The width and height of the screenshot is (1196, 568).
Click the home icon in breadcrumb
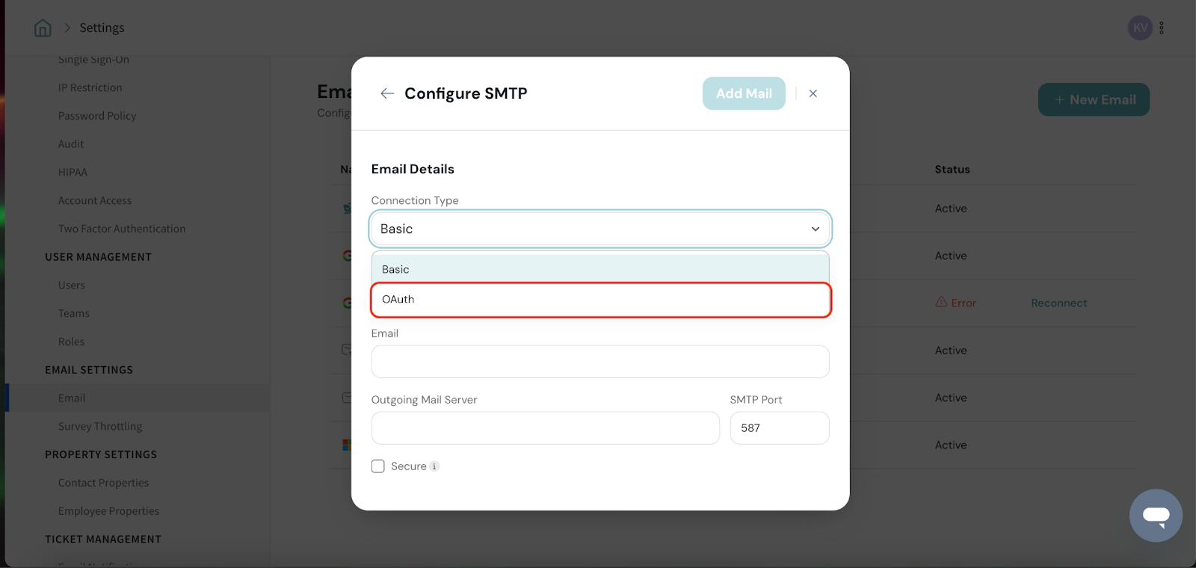[x=43, y=28]
